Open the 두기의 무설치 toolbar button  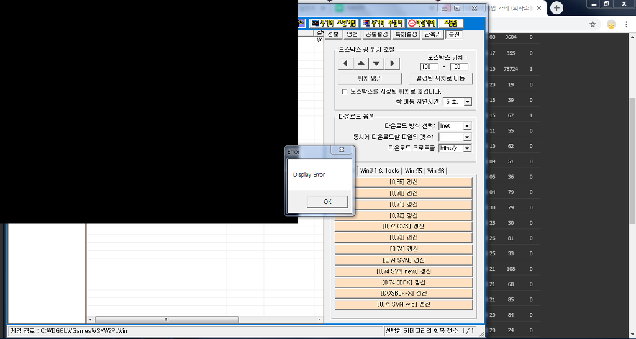pos(383,23)
